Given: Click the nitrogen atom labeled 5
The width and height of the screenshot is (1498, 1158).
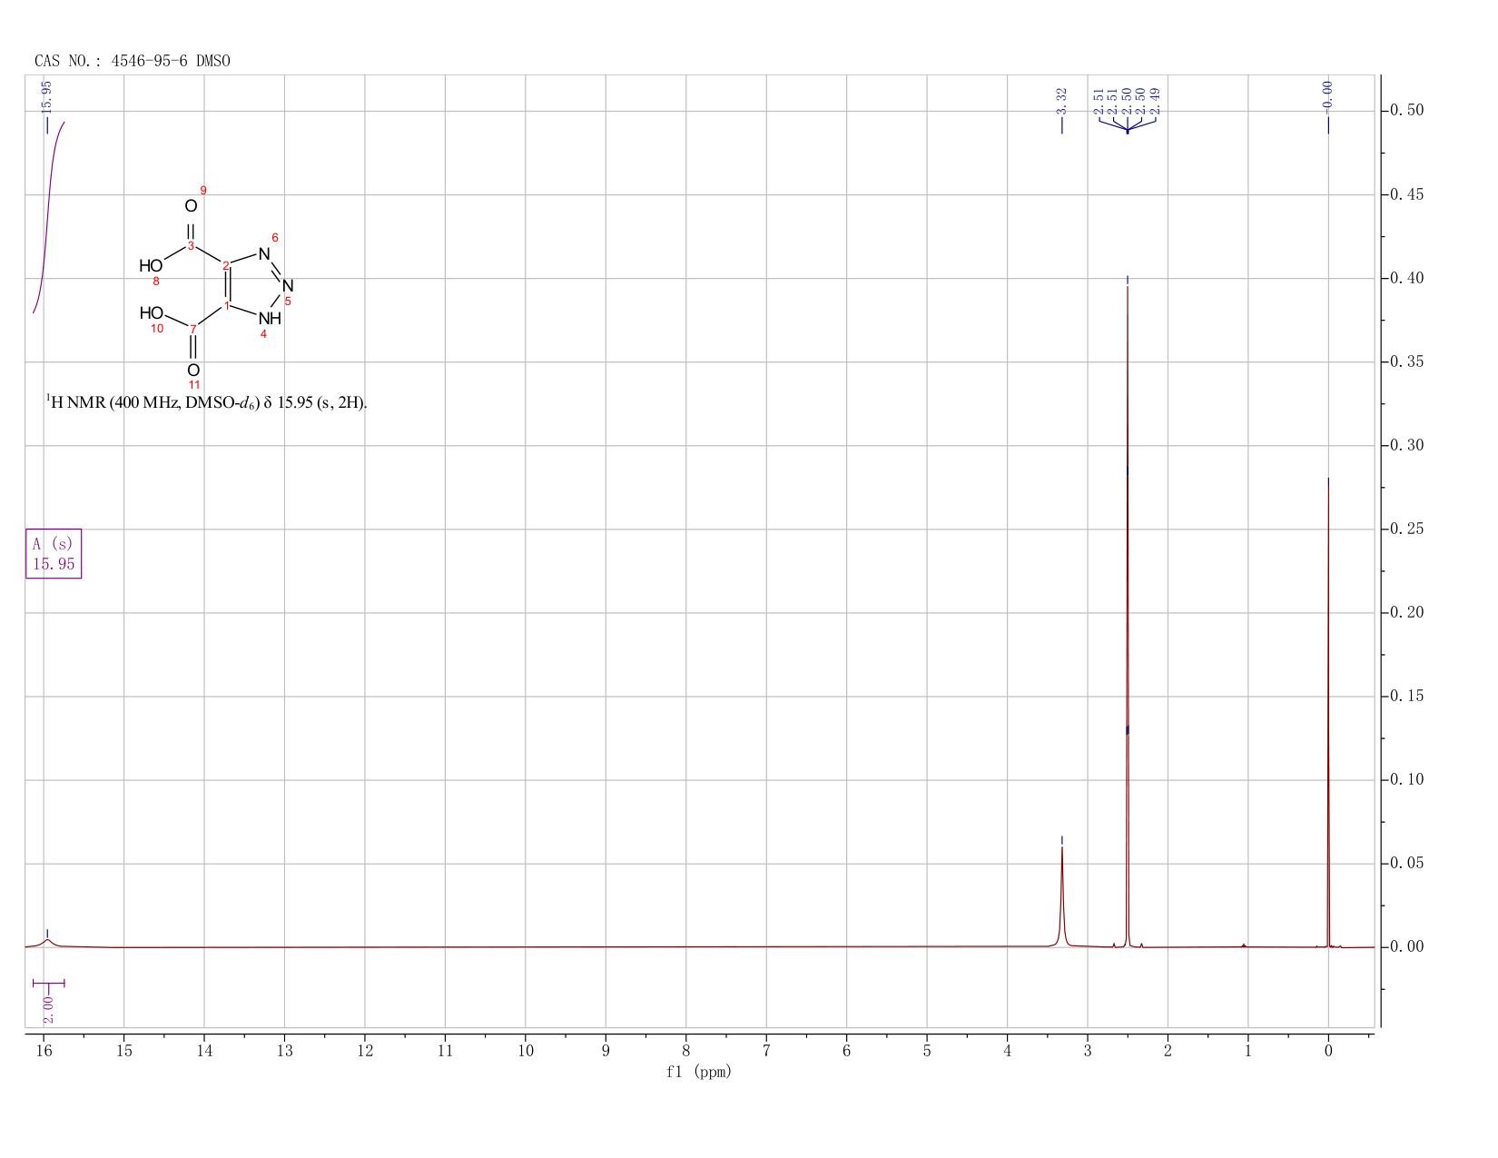Looking at the screenshot, I should [288, 286].
